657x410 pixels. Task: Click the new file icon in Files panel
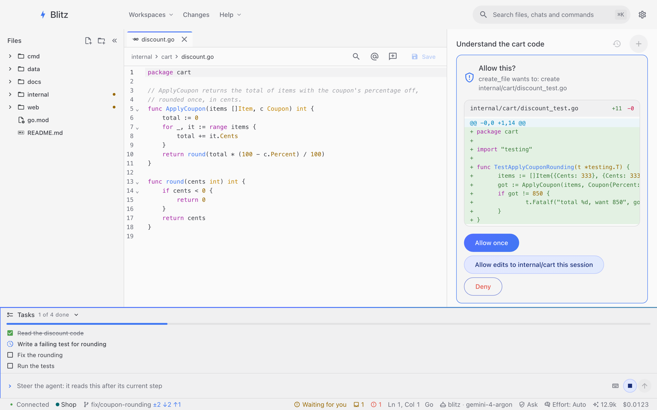tap(88, 41)
